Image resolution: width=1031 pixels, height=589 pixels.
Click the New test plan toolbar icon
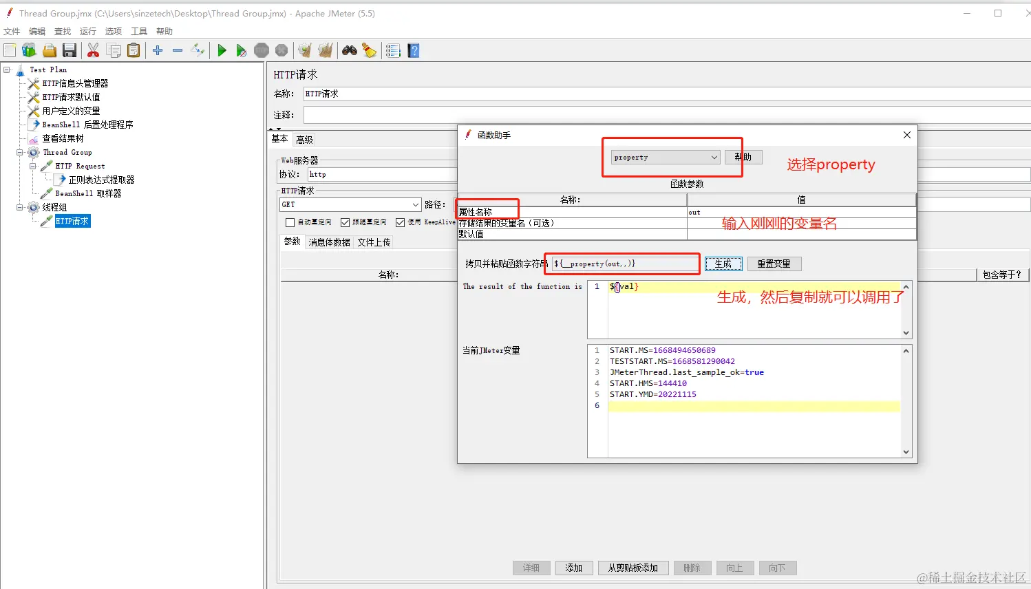(10, 50)
